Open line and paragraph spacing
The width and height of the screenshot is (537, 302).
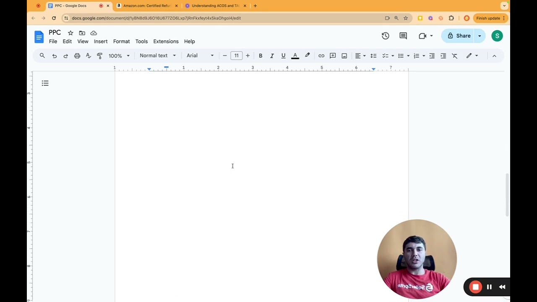coord(373,55)
